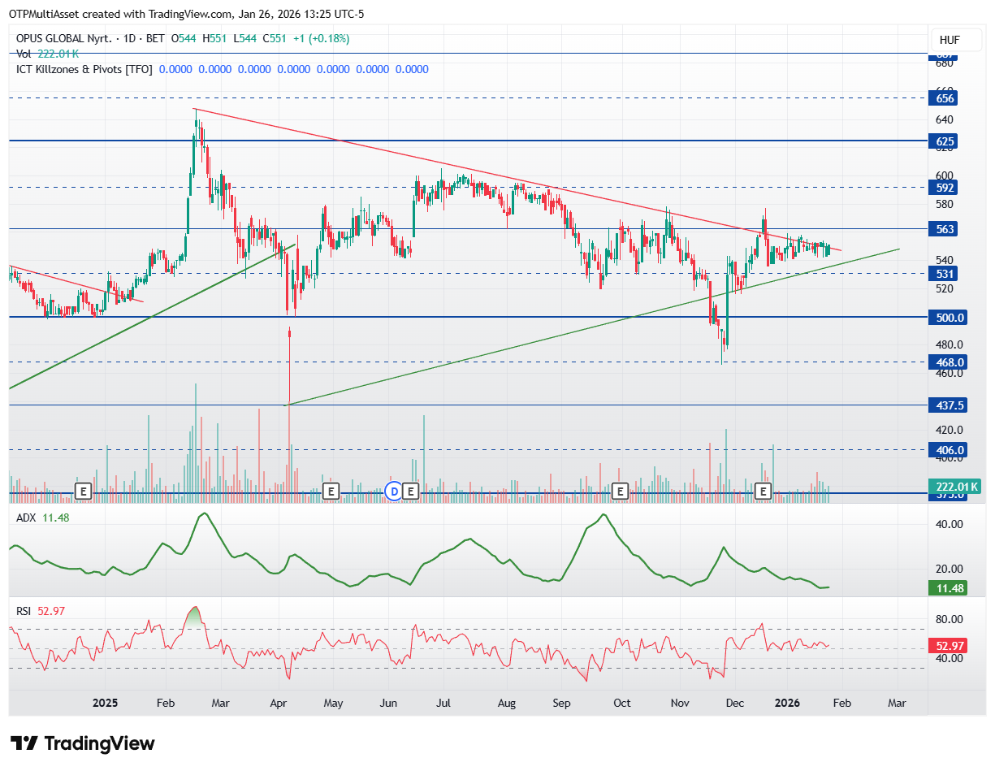Click the TradingView logo at bottom left

pyautogui.click(x=82, y=743)
